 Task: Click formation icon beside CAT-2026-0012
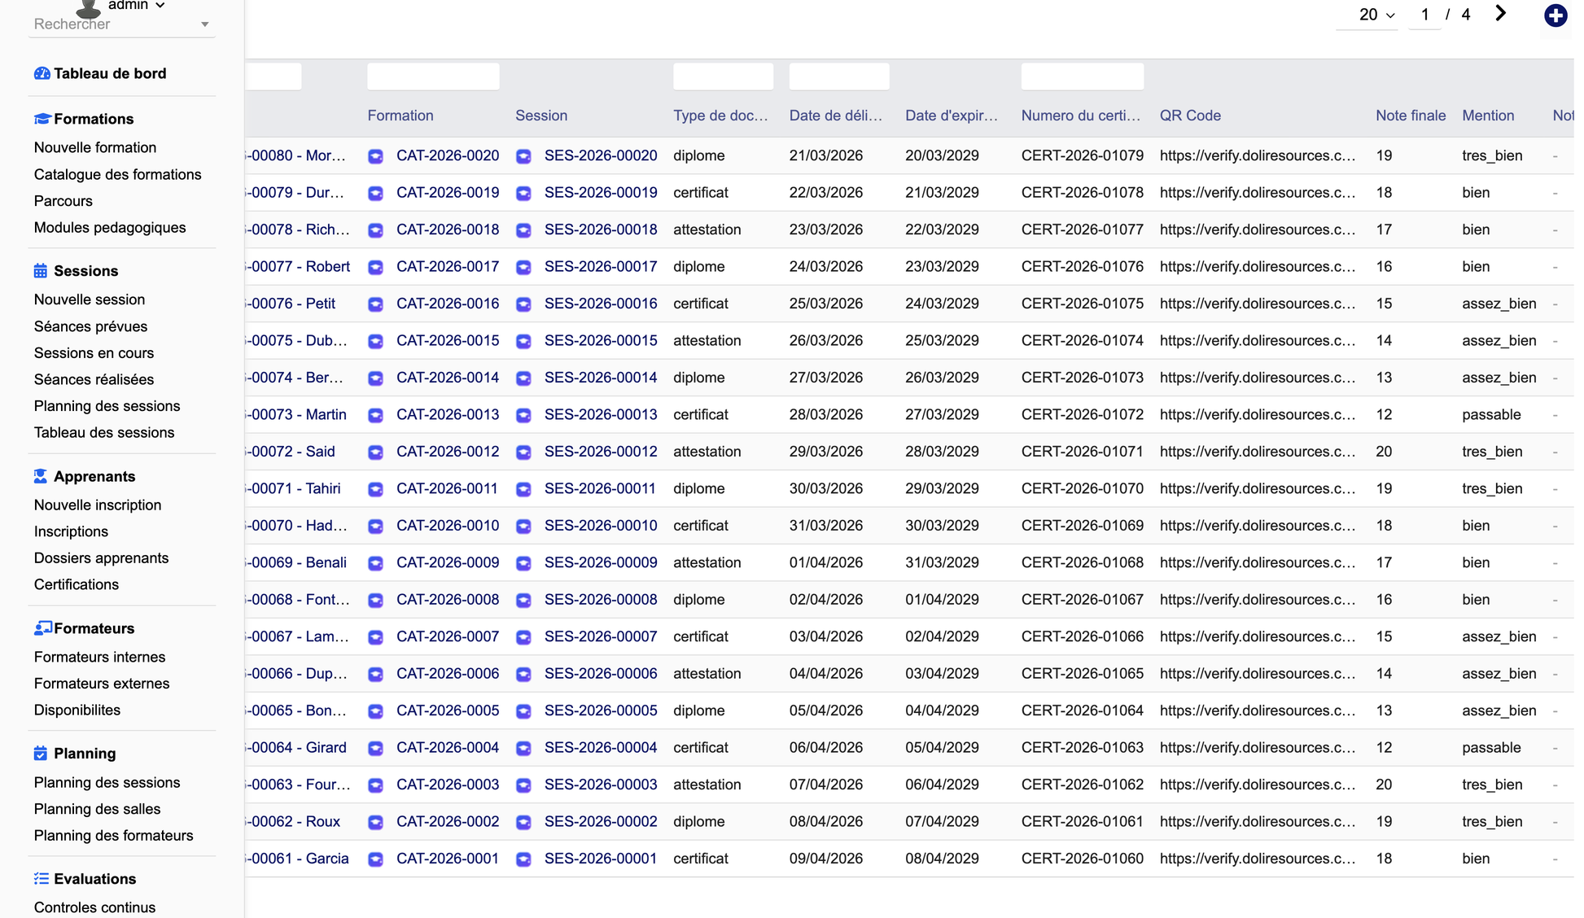[375, 452]
